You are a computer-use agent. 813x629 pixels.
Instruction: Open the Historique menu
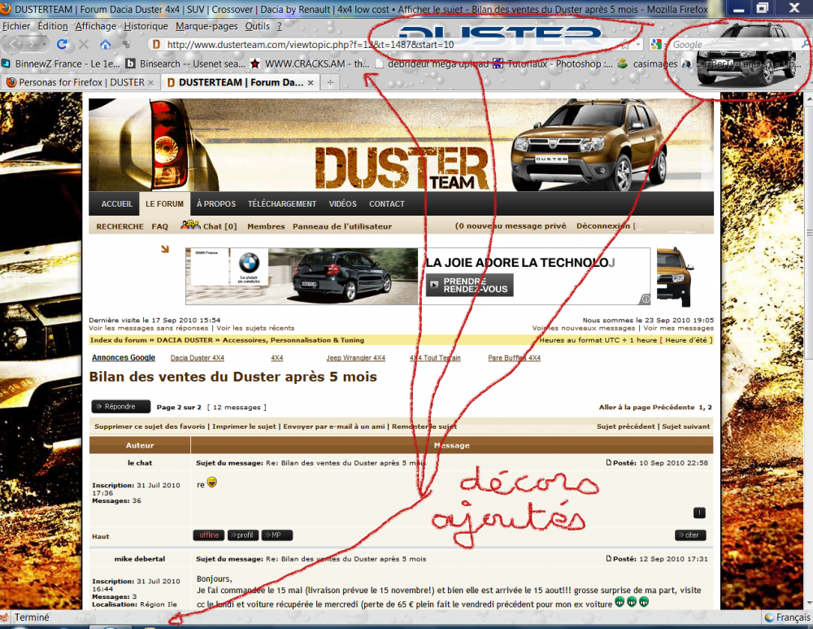click(146, 26)
